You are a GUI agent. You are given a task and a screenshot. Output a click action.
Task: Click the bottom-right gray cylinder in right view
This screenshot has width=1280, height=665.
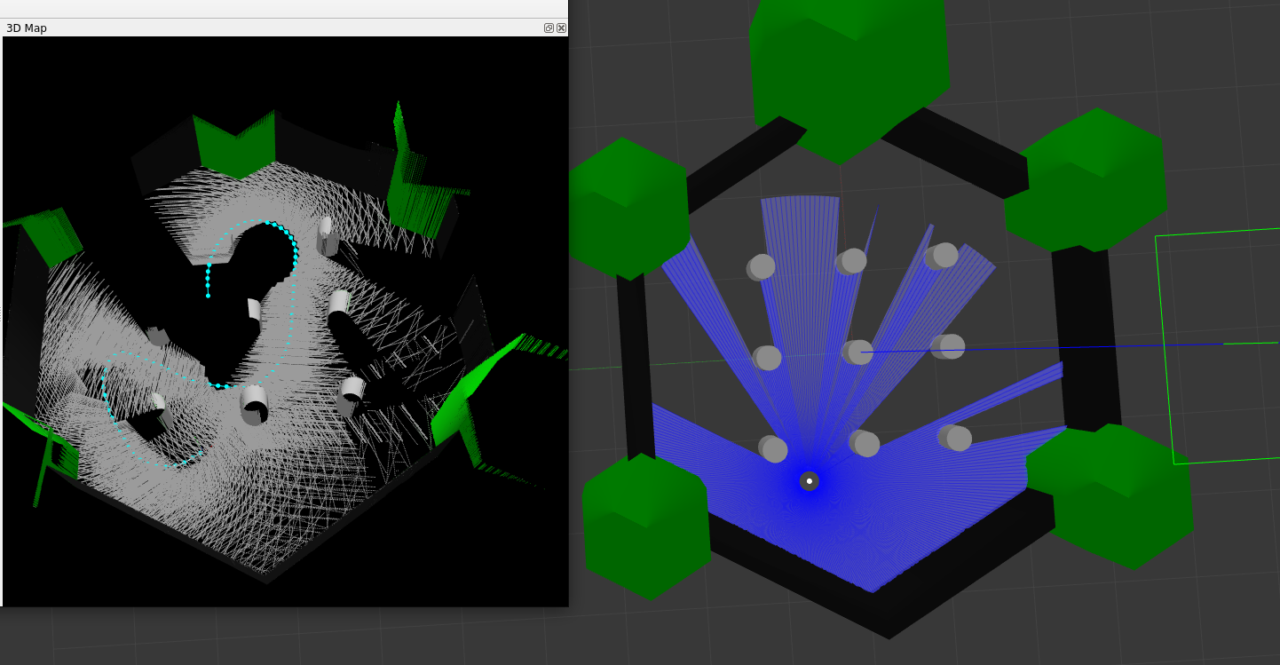pyautogui.click(x=956, y=438)
